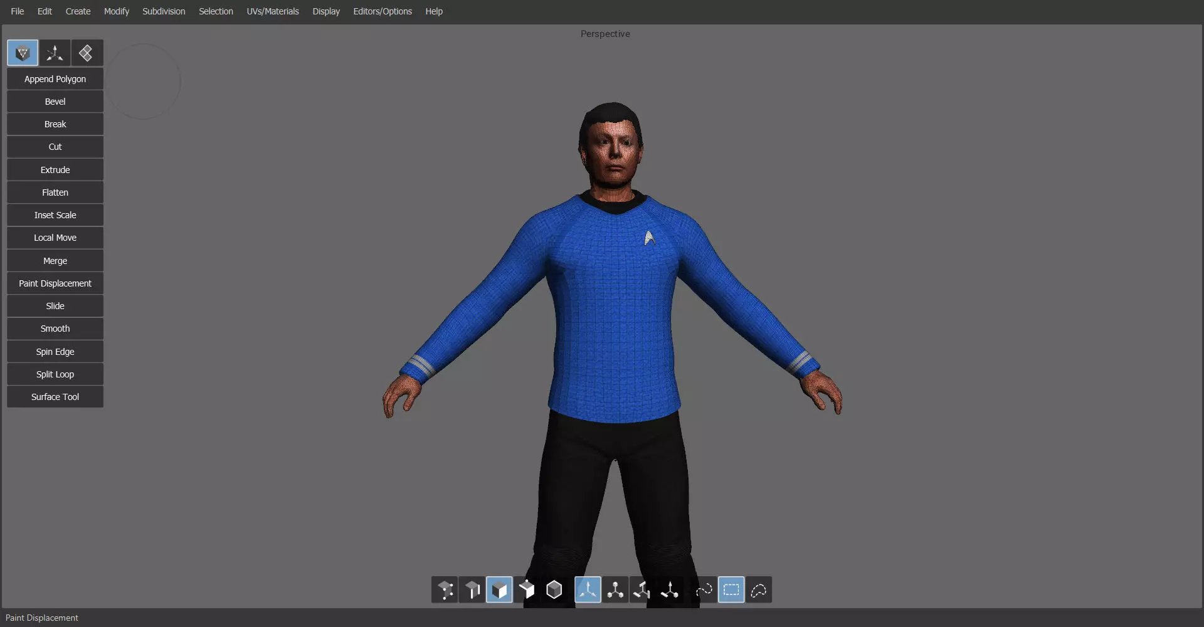Open the File menu
This screenshot has width=1204, height=627.
pyautogui.click(x=18, y=11)
